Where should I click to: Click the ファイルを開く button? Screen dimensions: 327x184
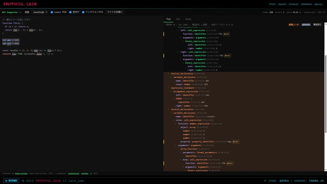pyautogui.click(x=115, y=12)
